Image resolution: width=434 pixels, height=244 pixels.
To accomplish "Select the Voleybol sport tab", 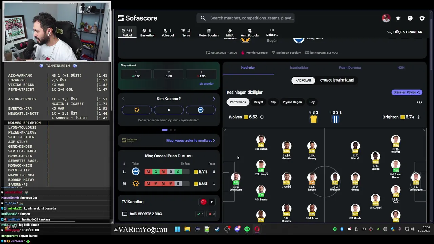I will coord(167,33).
